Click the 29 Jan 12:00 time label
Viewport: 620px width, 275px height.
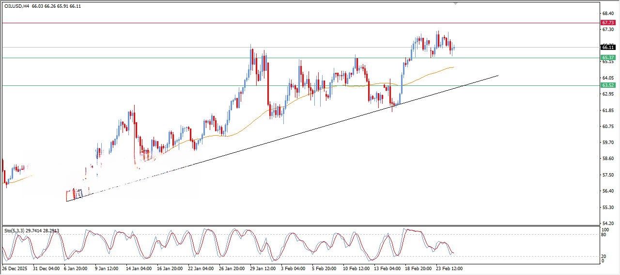pos(263,268)
